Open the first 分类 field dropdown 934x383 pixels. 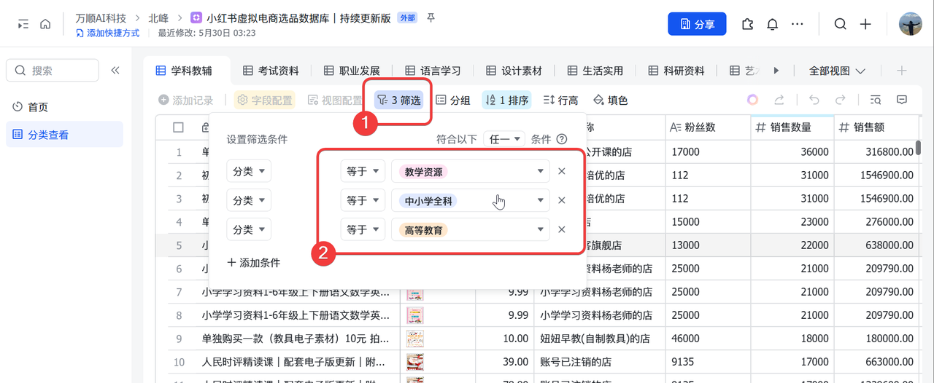tap(248, 171)
